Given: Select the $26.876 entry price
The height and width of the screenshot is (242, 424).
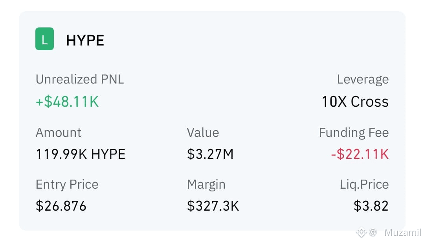Looking at the screenshot, I should click(61, 206).
